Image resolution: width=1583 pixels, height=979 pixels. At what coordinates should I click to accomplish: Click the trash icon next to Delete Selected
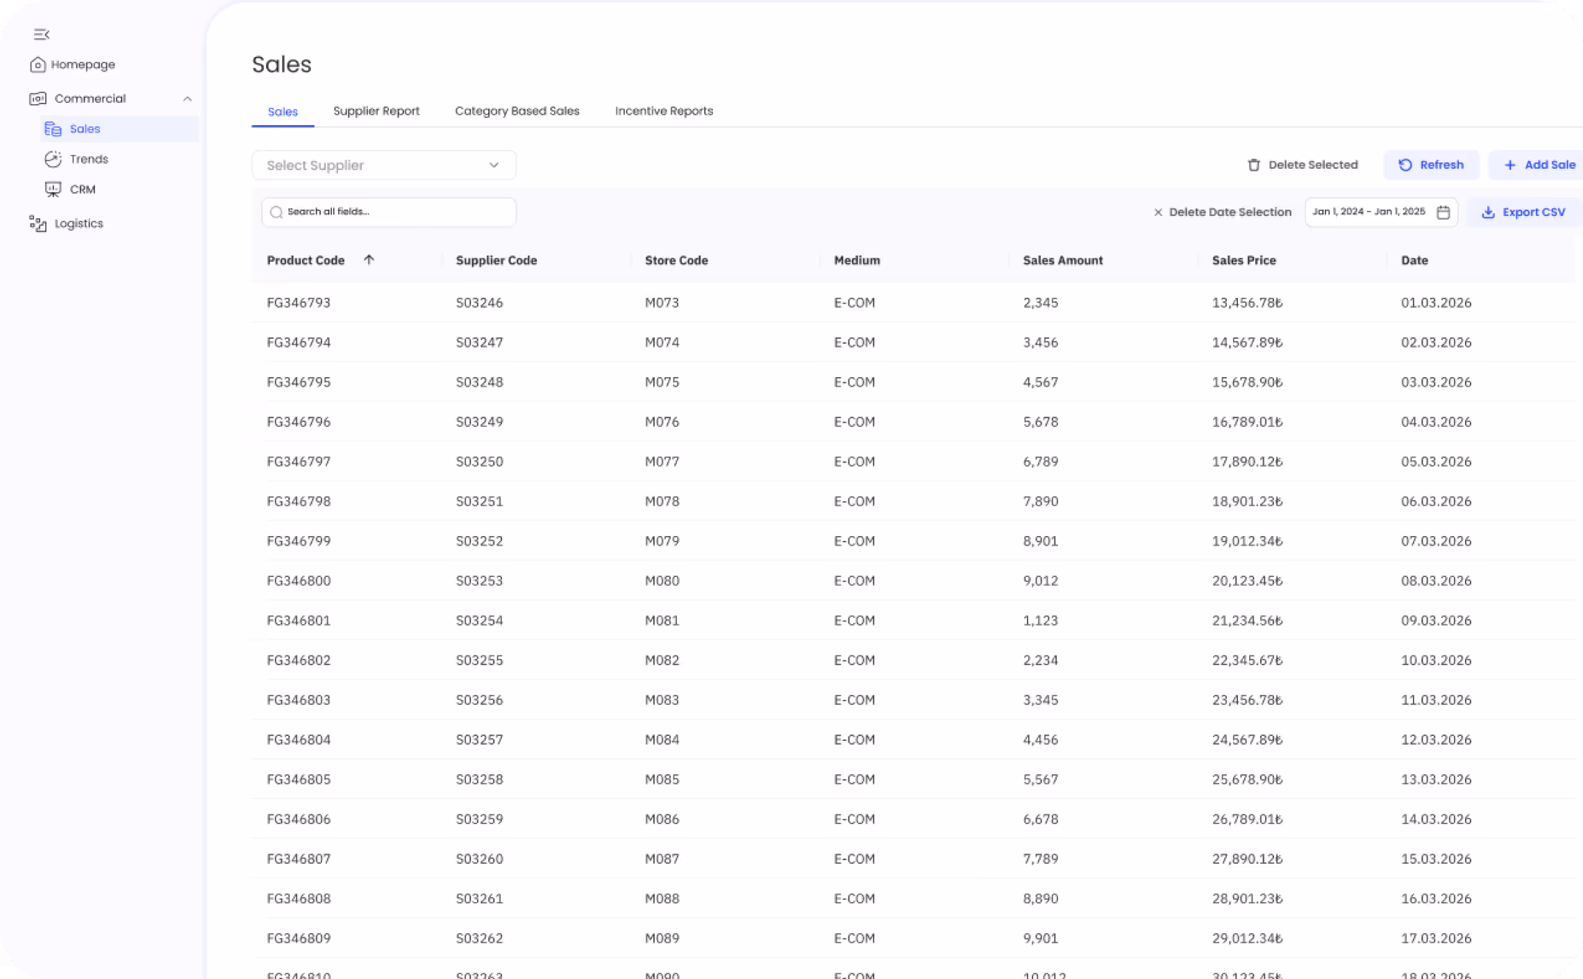pyautogui.click(x=1253, y=165)
